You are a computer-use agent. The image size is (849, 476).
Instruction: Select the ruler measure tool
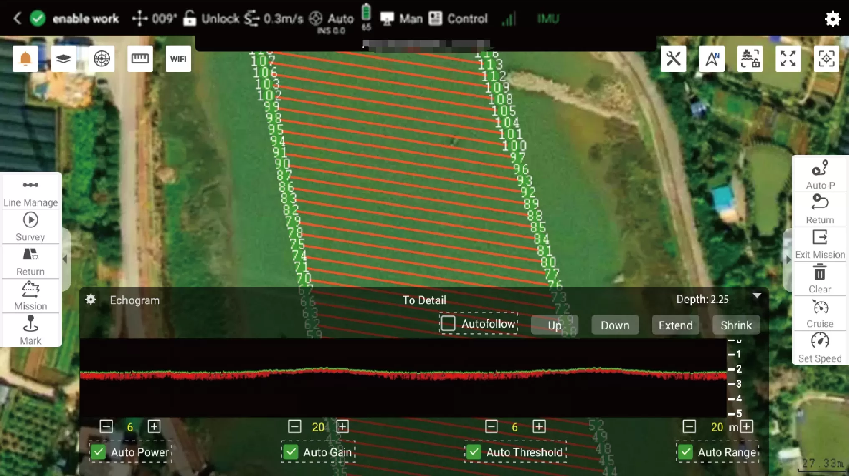pos(140,59)
